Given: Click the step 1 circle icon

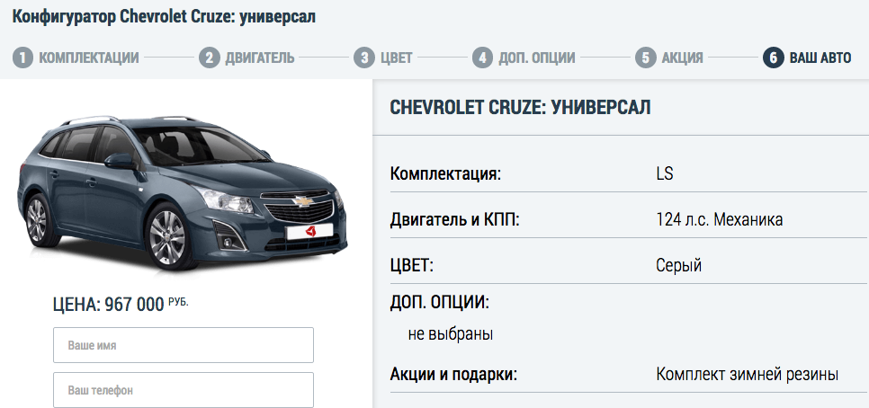Looking at the screenshot, I should [23, 58].
